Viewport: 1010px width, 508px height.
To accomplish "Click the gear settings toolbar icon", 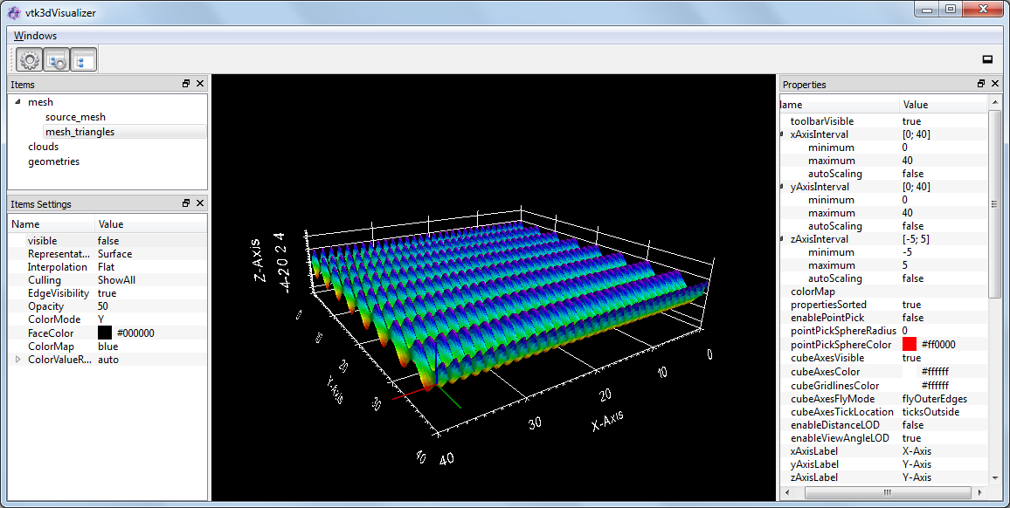I will point(28,59).
